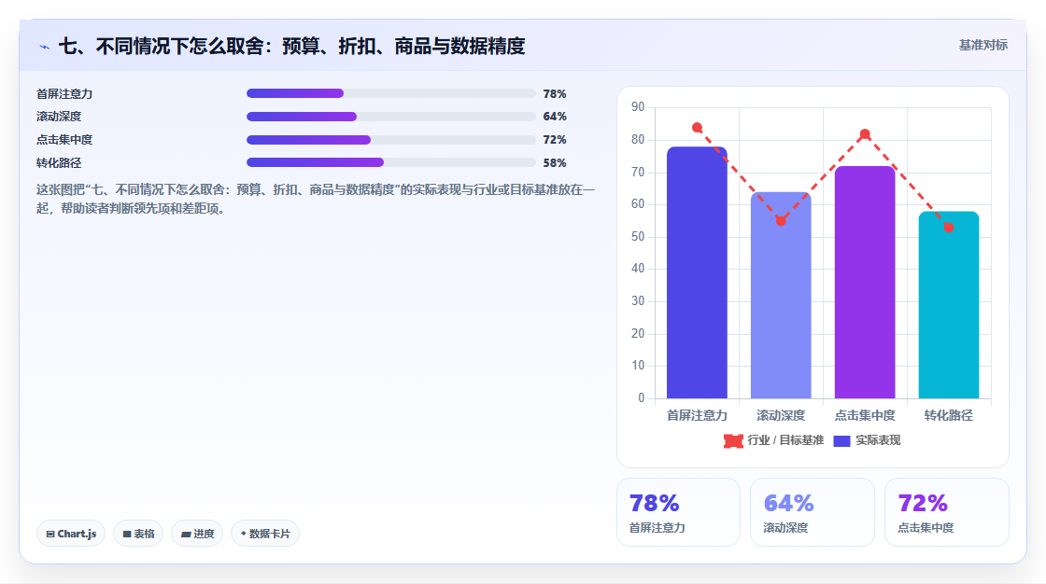
Task: Click the benchmark point on 滚动深度 bar
Action: pos(781,221)
